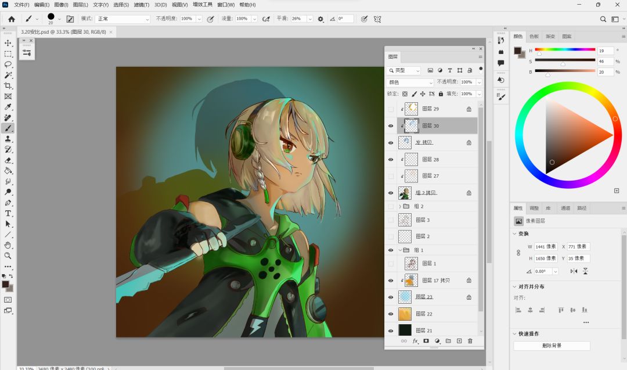Select the Eyedropper tool
Viewport: 627px width, 370px height.
[x=8, y=107]
